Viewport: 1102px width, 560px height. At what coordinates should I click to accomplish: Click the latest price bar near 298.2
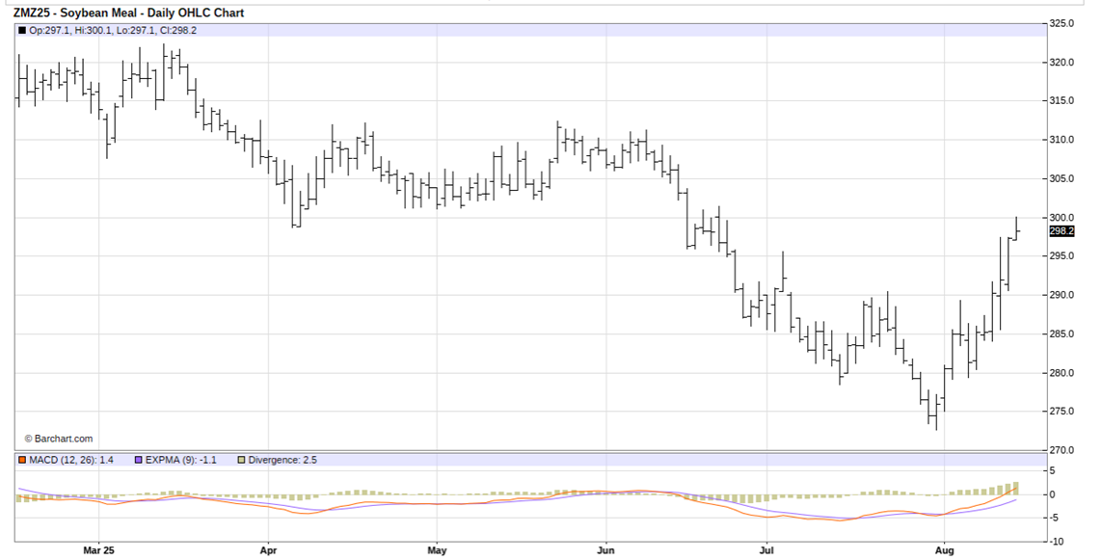coord(1015,228)
